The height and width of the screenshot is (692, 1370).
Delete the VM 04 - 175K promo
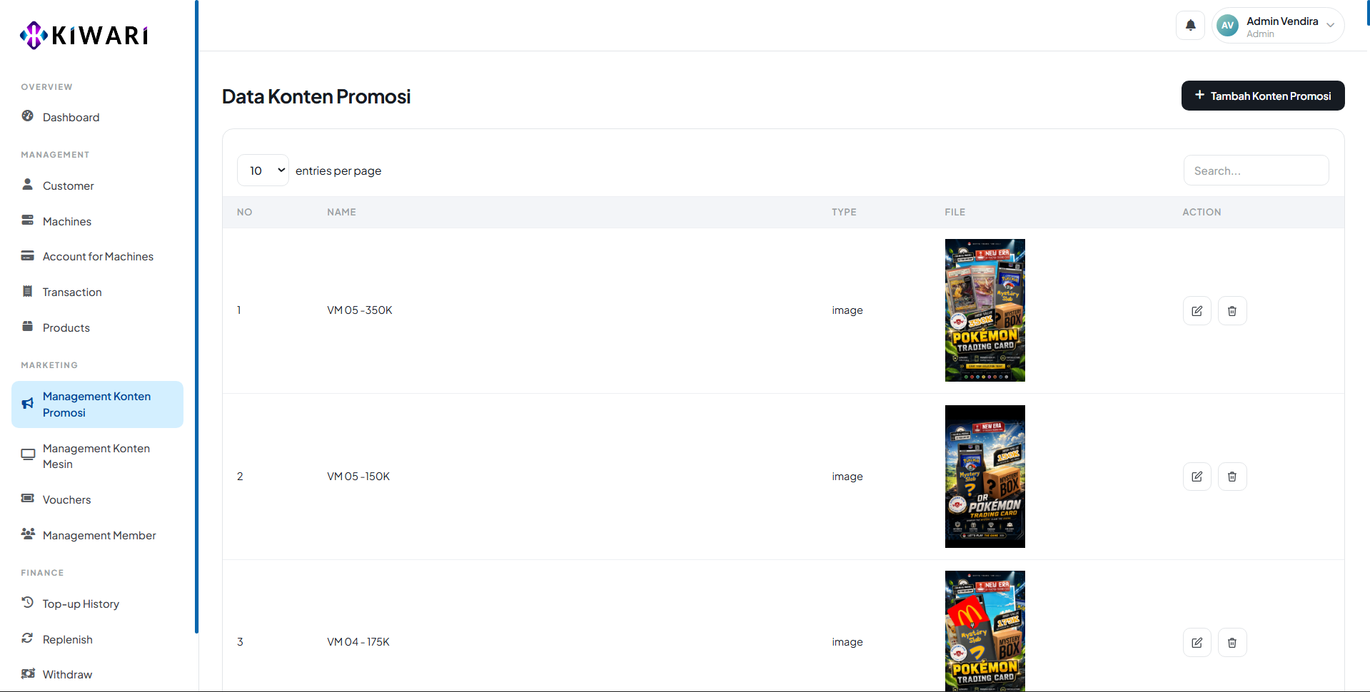click(1232, 643)
